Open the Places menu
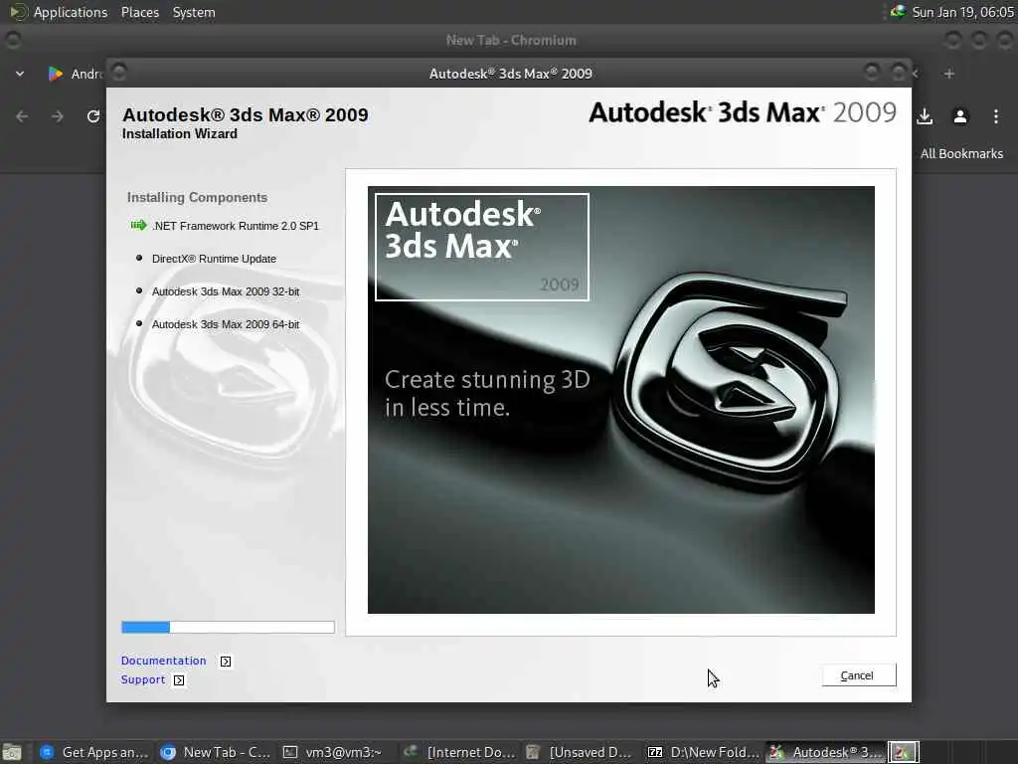The height and width of the screenshot is (764, 1018). tap(139, 12)
